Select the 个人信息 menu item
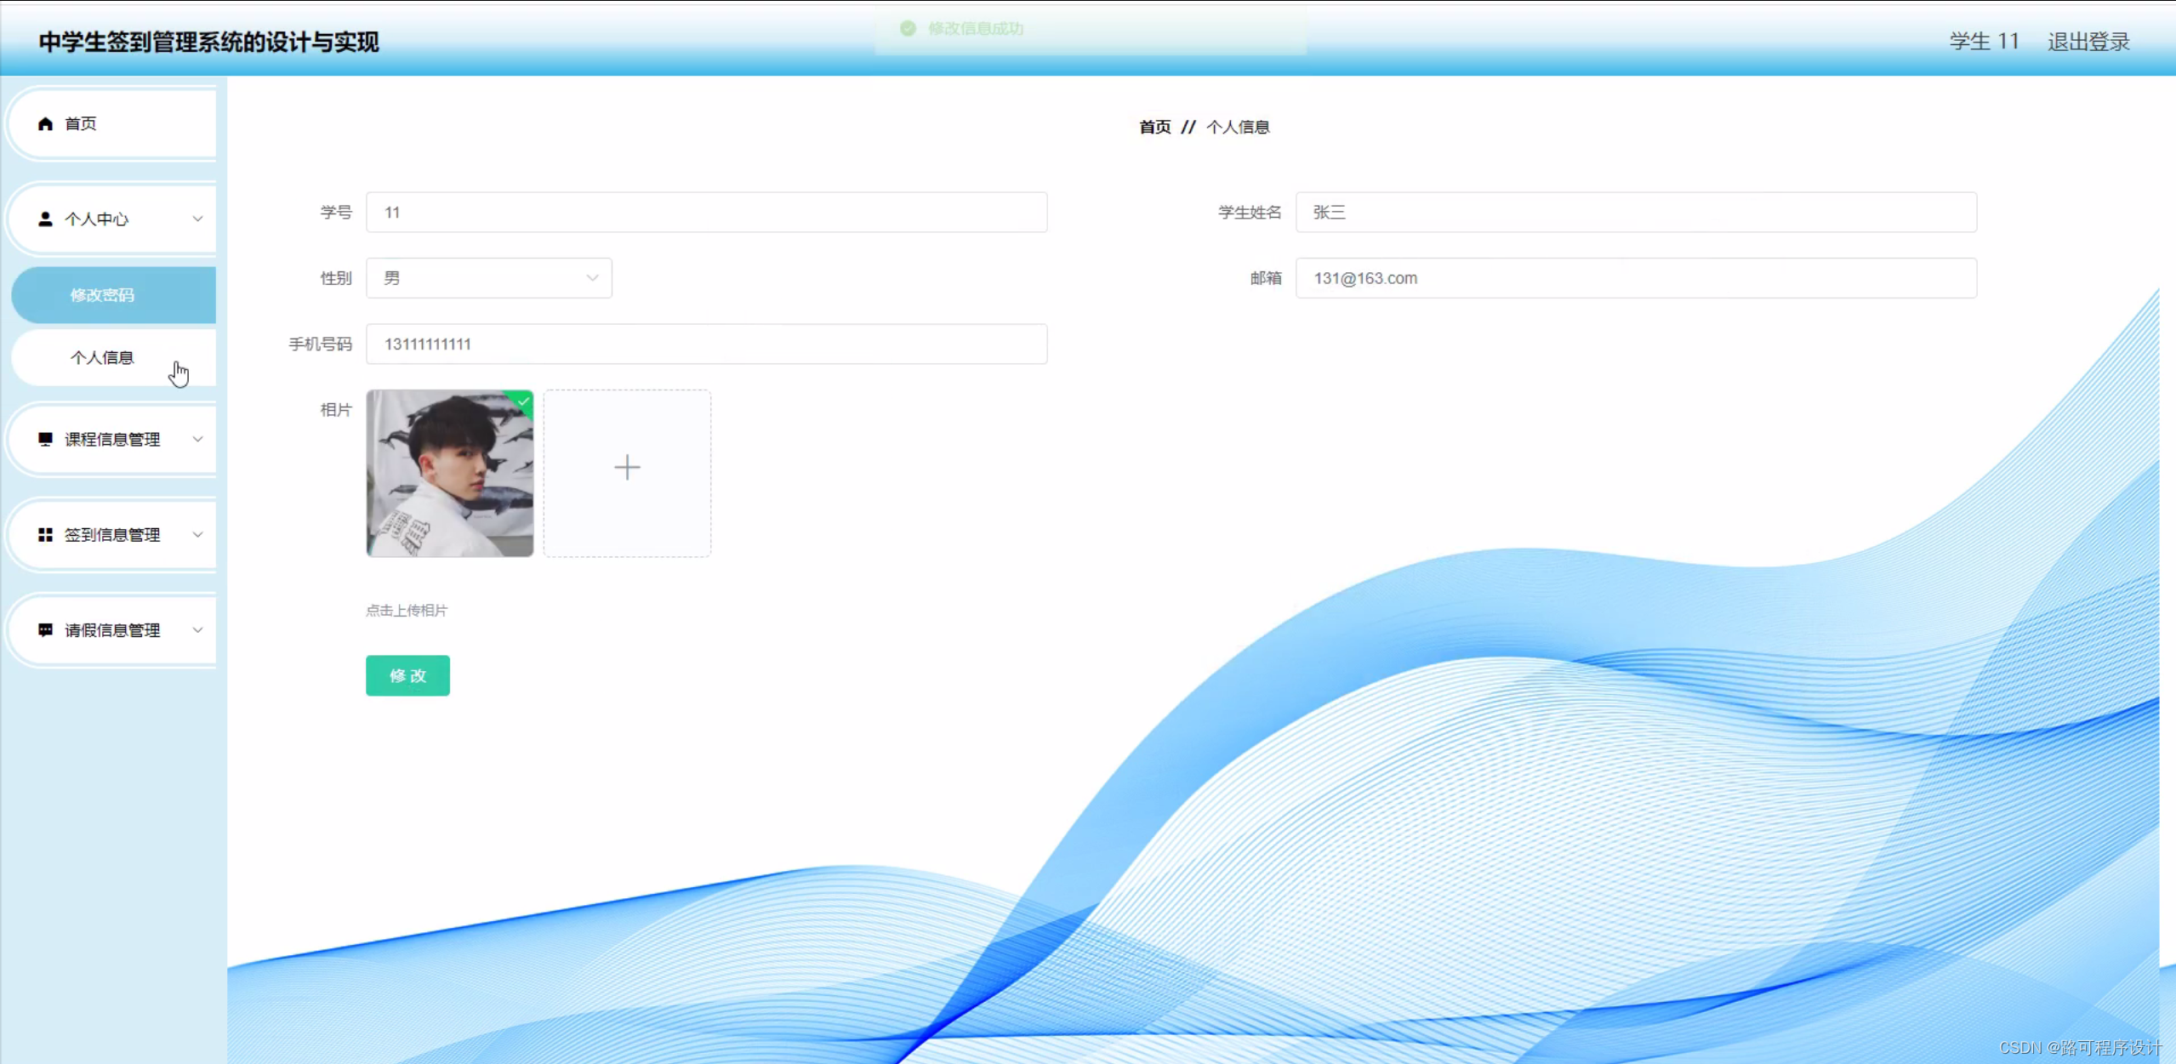Viewport: 2176px width, 1064px height. (x=102, y=357)
